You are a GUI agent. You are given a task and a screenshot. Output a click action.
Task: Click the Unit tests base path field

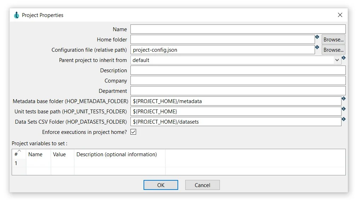(236, 111)
